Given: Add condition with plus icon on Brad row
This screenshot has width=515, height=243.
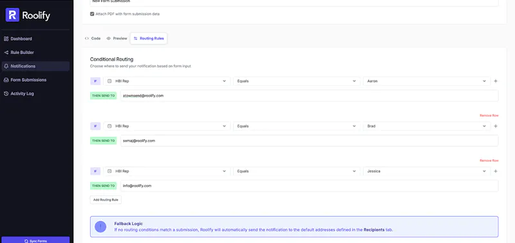Looking at the screenshot, I should (496, 126).
